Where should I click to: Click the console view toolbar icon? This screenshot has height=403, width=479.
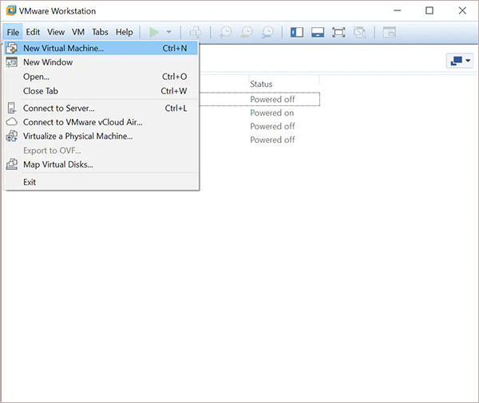[390, 32]
